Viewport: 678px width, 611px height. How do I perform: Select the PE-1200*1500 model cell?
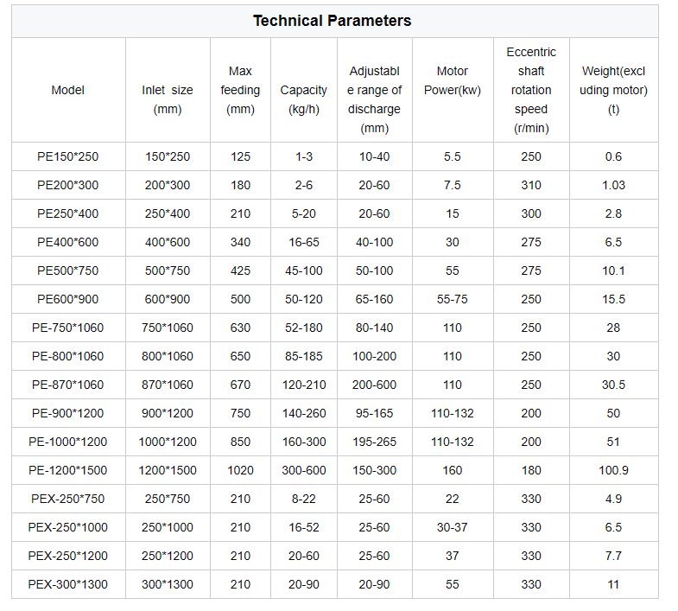click(68, 470)
